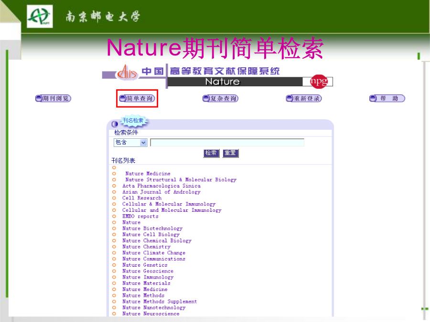
Task: Click the Nature Chemistry journal link
Action: click(147, 247)
